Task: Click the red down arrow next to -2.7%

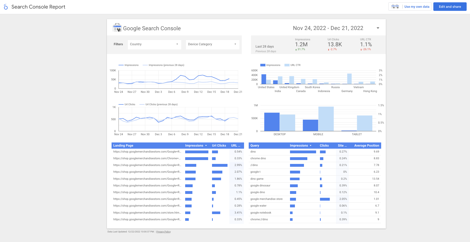Action: [x=328, y=50]
